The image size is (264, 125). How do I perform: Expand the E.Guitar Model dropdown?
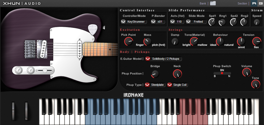(x=163, y=59)
